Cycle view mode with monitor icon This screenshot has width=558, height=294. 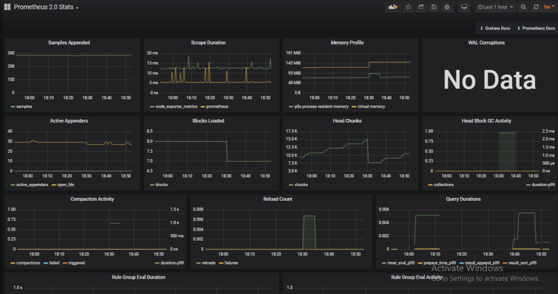pos(464,7)
